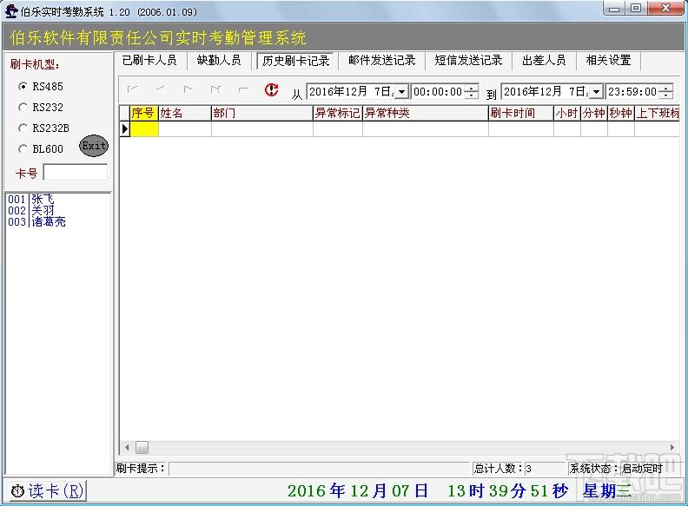Adjust start time 00:00:00 spinner
Viewport: 688px width, 506px height.
point(471,92)
